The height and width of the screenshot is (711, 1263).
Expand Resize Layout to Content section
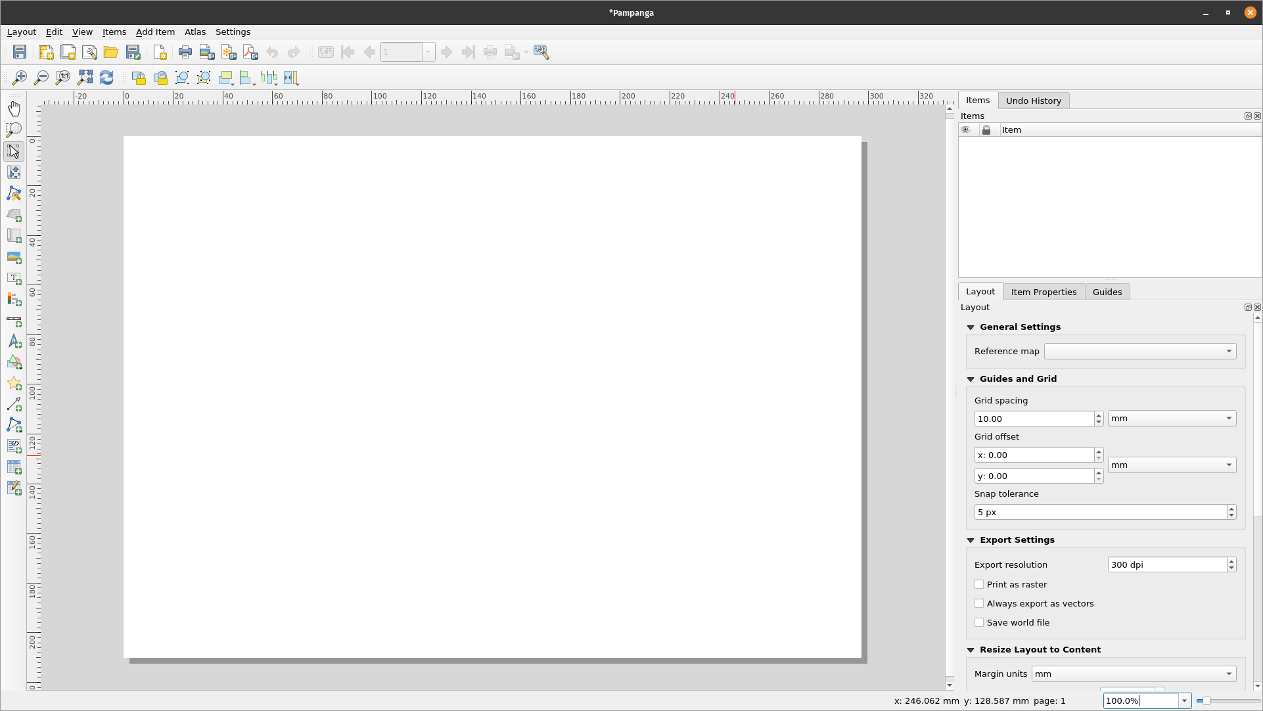click(971, 649)
